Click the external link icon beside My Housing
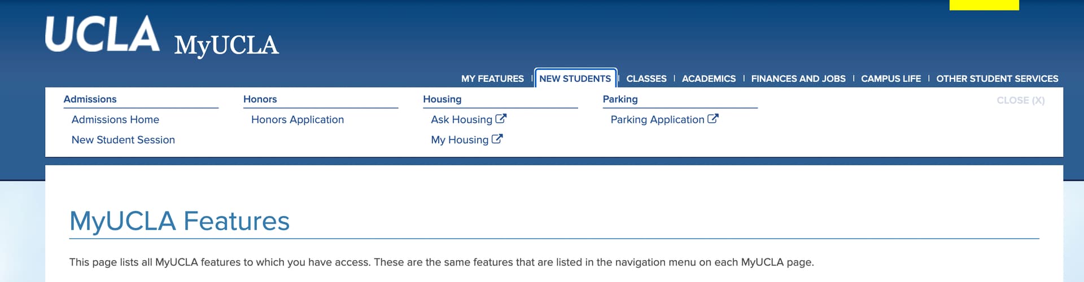The image size is (1084, 282). 497,139
